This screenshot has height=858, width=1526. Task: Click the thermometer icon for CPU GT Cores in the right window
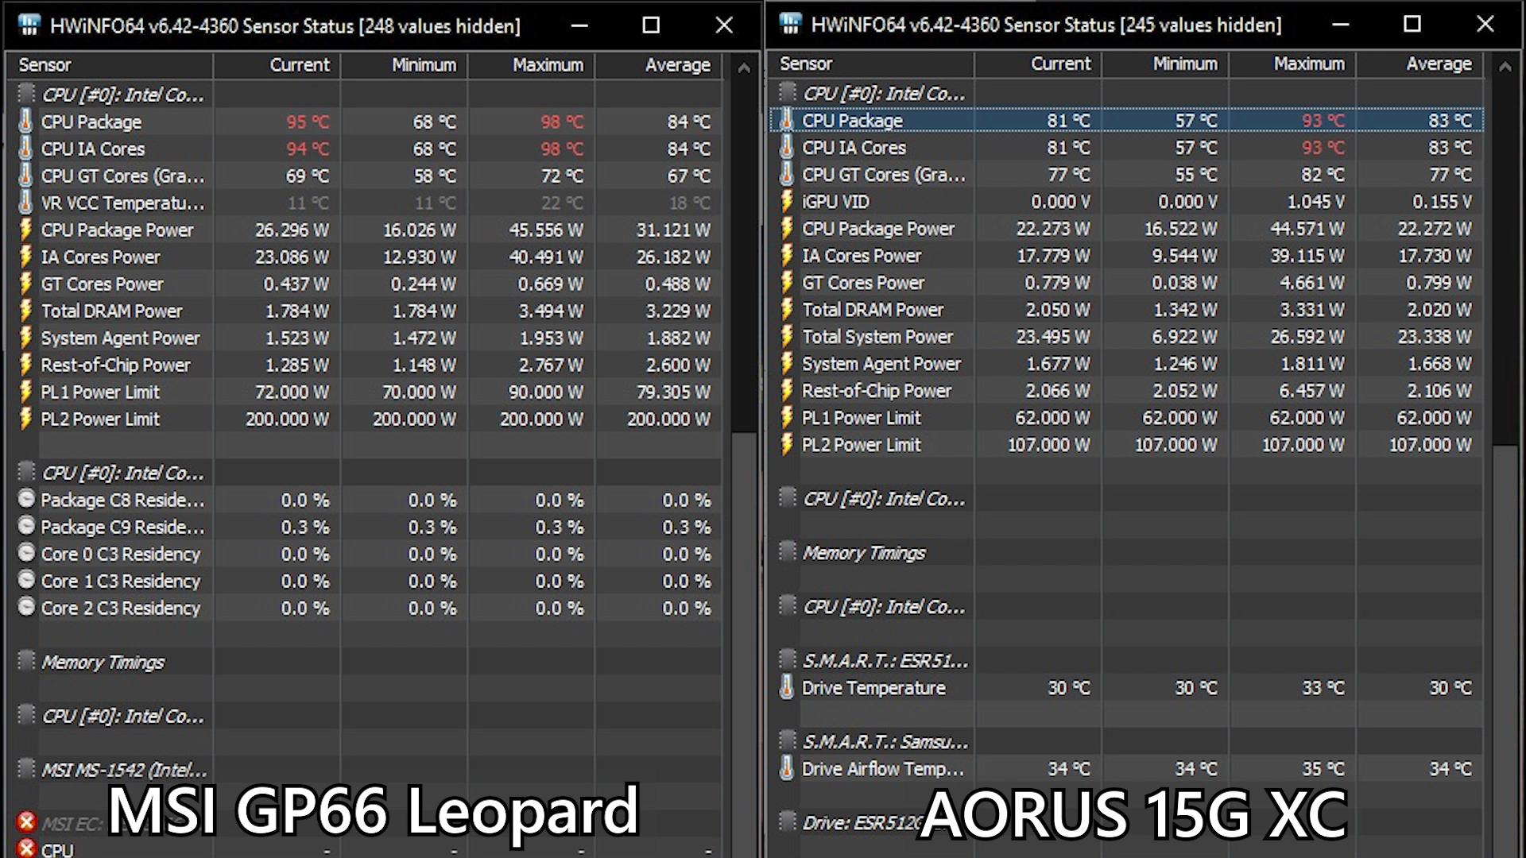787,174
